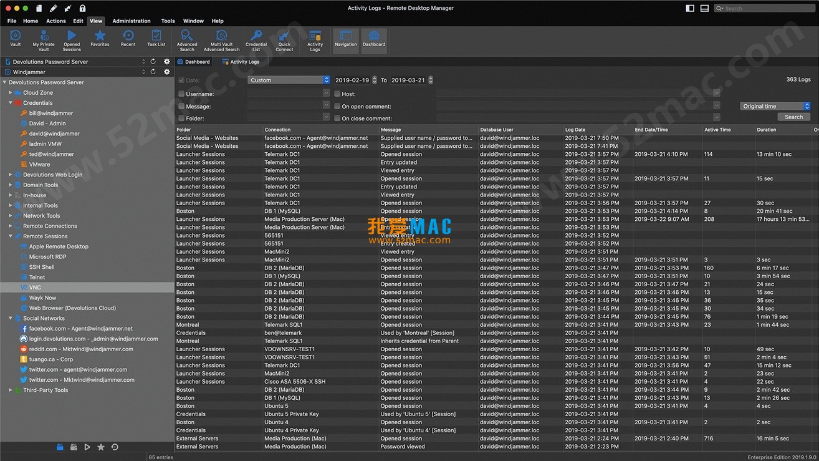The width and height of the screenshot is (819, 461).
Task: Launch Quick Connect from toolbar
Action: pos(284,39)
